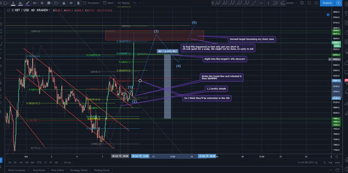The height and width of the screenshot is (173, 348).
Task: Select the Fib retracement tool
Action: pos(275,3)
